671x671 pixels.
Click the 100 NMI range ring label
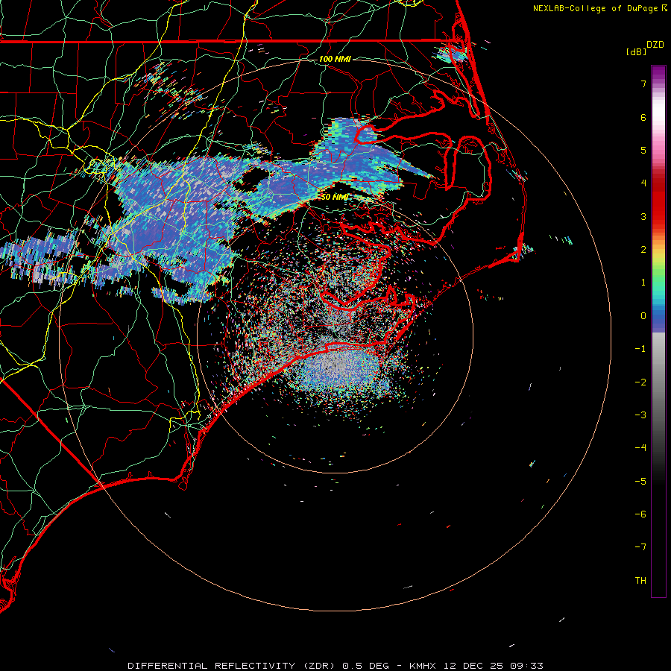335,59
